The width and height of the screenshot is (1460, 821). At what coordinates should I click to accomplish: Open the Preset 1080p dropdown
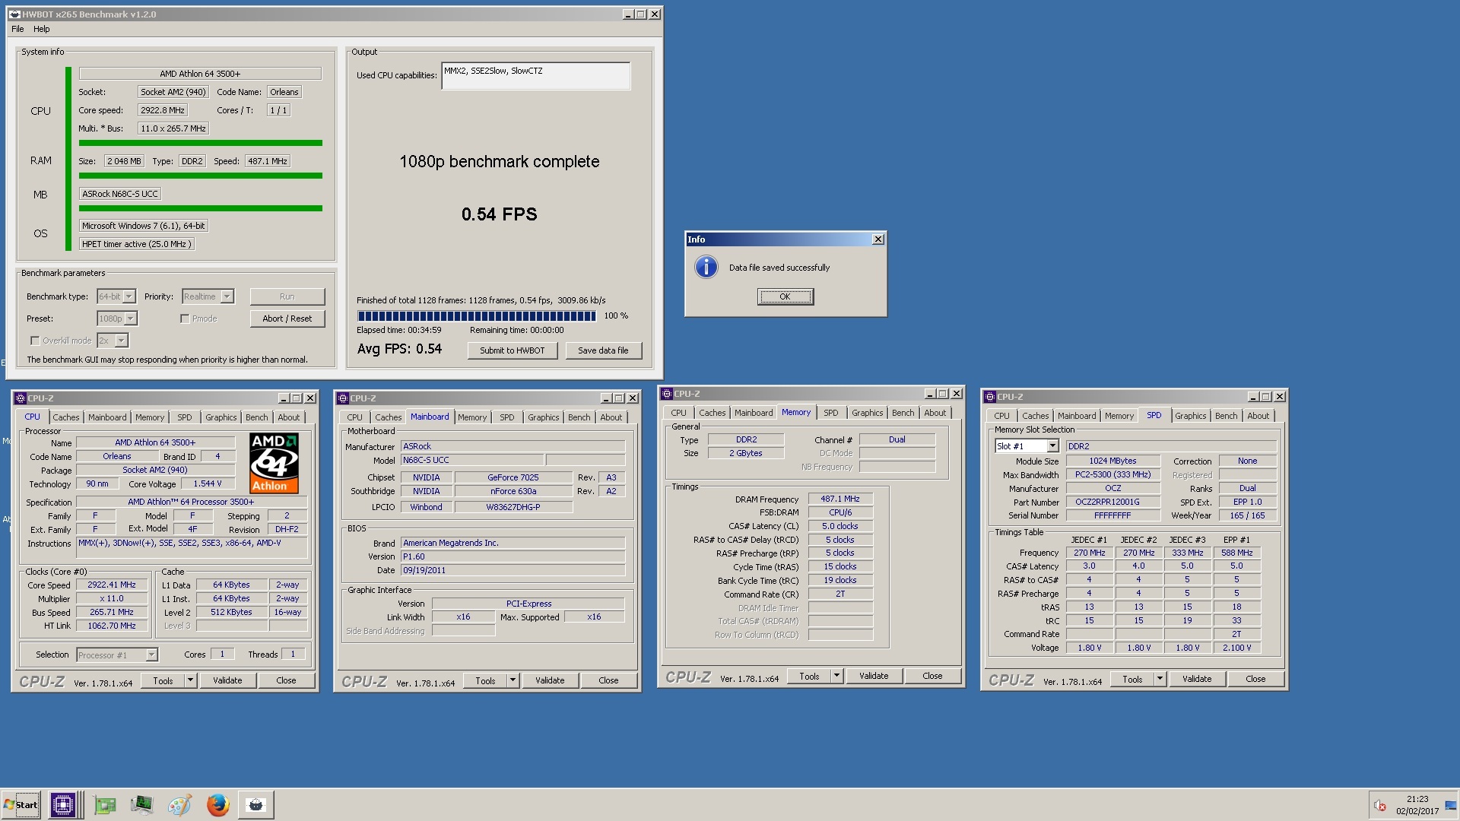(131, 319)
